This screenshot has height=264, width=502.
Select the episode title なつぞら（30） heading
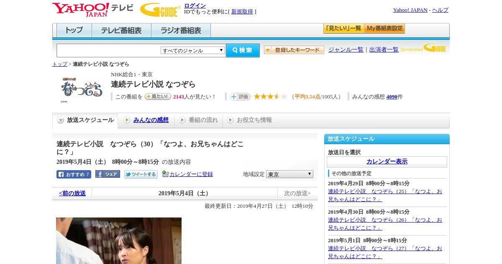150,148
